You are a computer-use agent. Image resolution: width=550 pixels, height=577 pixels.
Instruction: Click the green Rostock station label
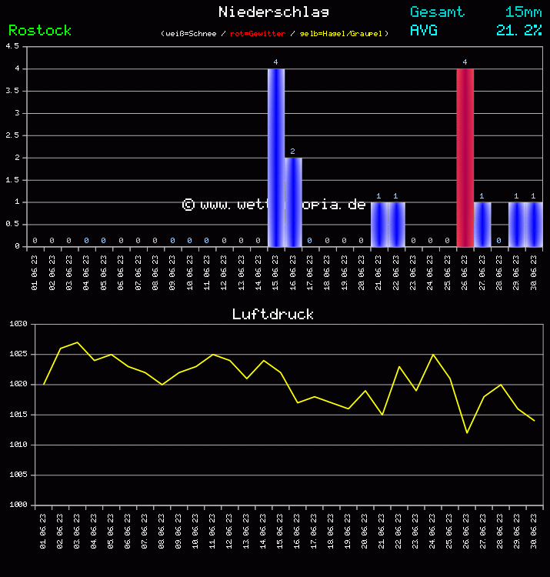40,30
